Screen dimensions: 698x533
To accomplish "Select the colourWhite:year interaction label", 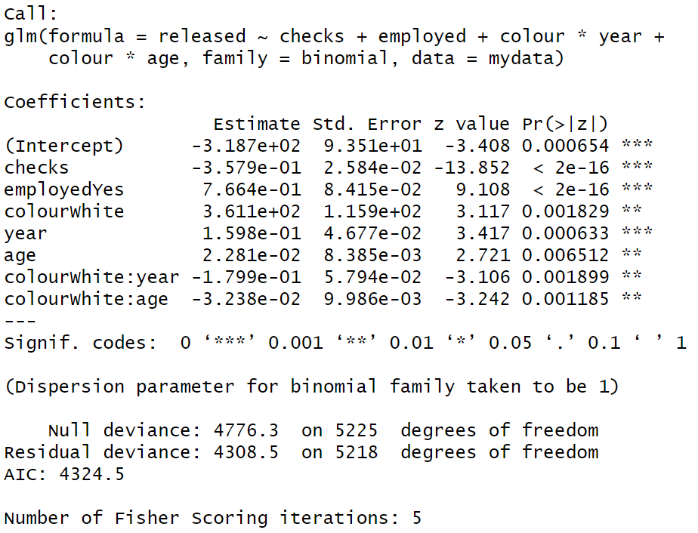I will tap(91, 277).
